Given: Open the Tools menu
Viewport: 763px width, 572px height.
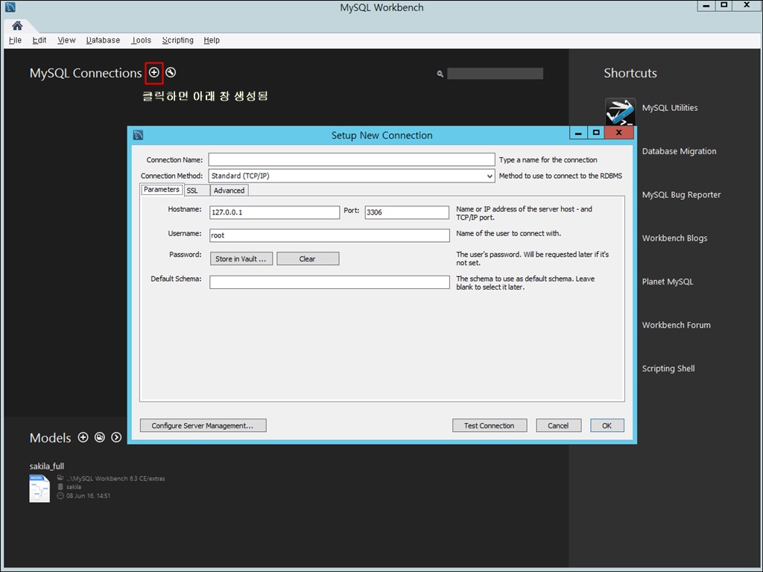Looking at the screenshot, I should (141, 40).
